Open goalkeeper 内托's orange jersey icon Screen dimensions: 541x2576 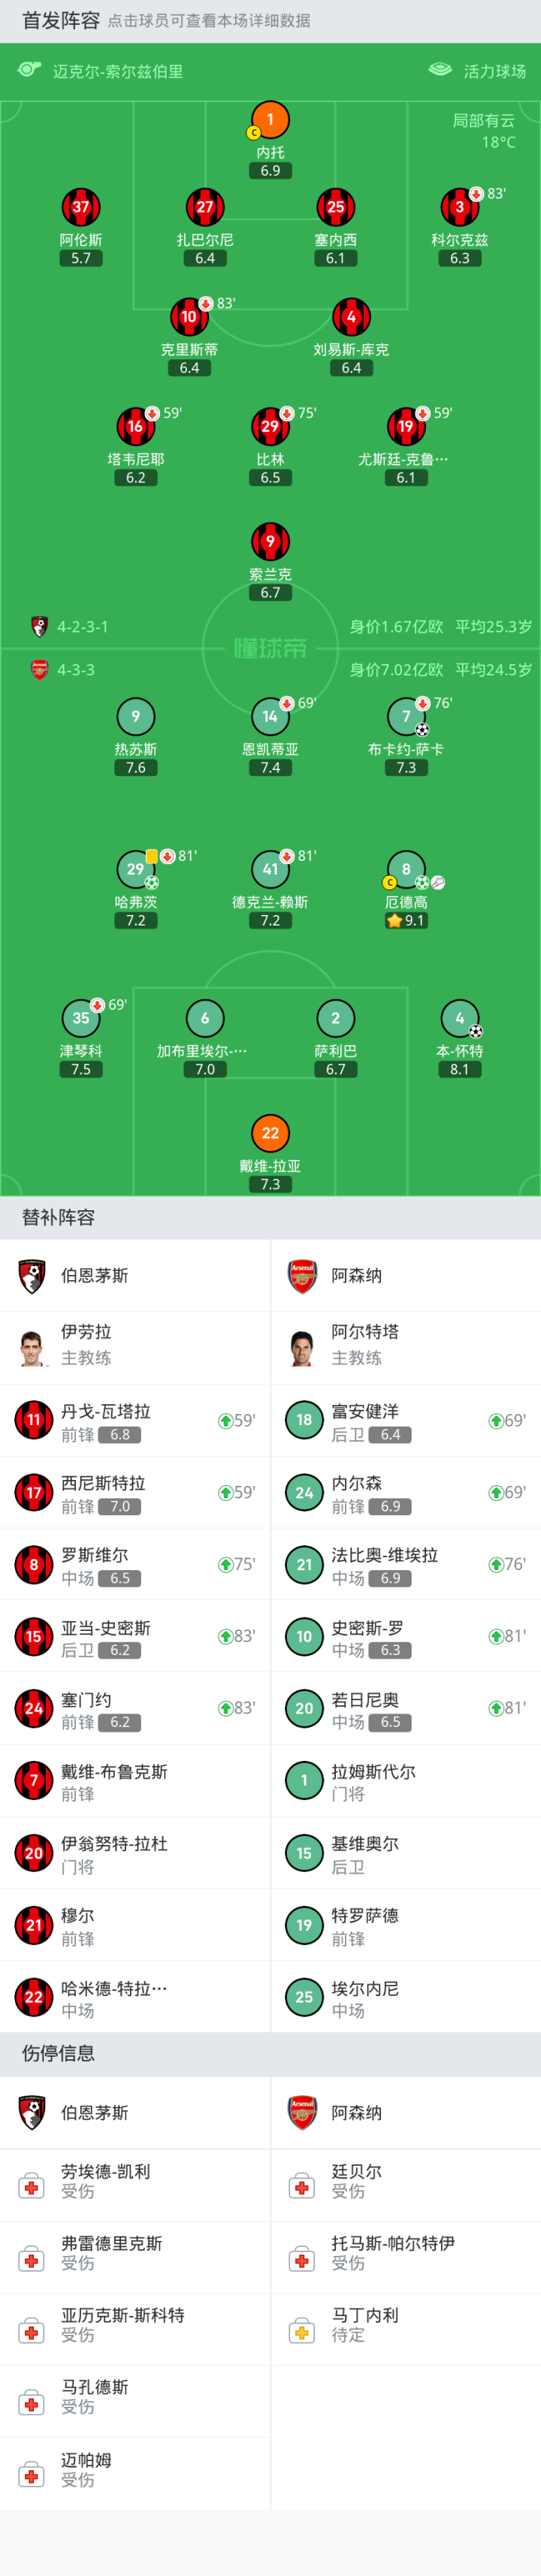(270, 120)
